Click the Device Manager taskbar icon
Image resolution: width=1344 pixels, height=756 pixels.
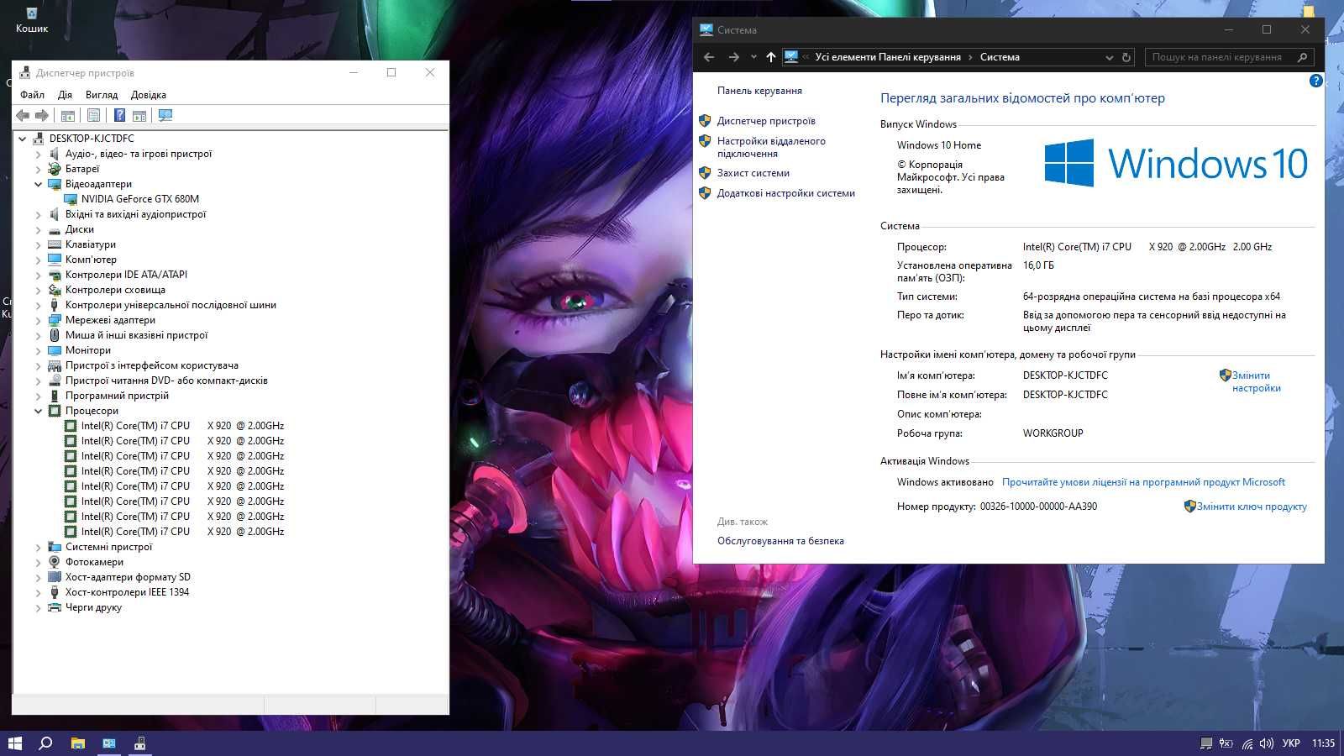140,743
